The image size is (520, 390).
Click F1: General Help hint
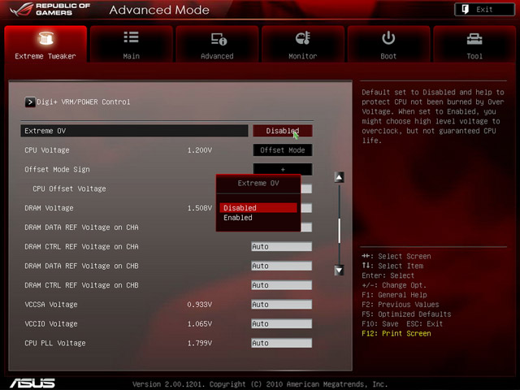pos(394,295)
